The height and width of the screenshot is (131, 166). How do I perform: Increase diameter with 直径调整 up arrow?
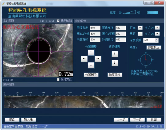[x=115, y=54]
